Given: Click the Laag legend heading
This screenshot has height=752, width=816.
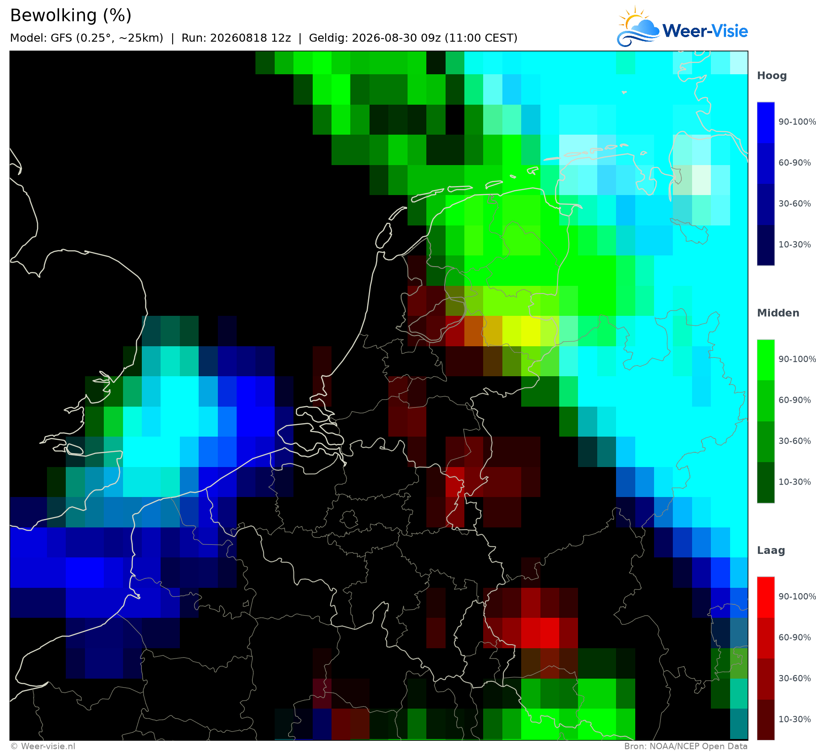Looking at the screenshot, I should [771, 551].
